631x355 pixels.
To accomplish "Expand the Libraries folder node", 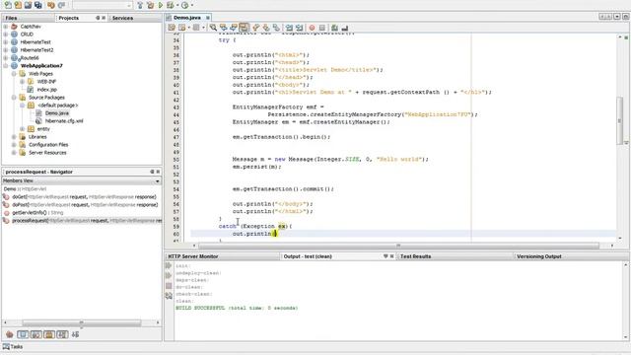I will [14, 137].
